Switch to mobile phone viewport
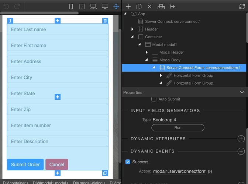The height and width of the screenshot is (184, 248). click(71, 7)
